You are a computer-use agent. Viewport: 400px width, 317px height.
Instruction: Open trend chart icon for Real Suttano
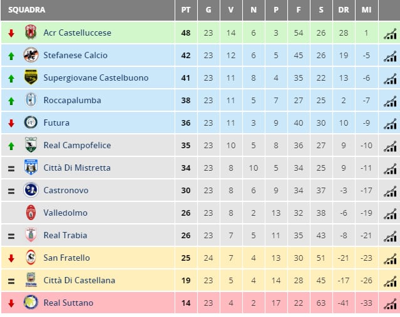tap(390, 304)
